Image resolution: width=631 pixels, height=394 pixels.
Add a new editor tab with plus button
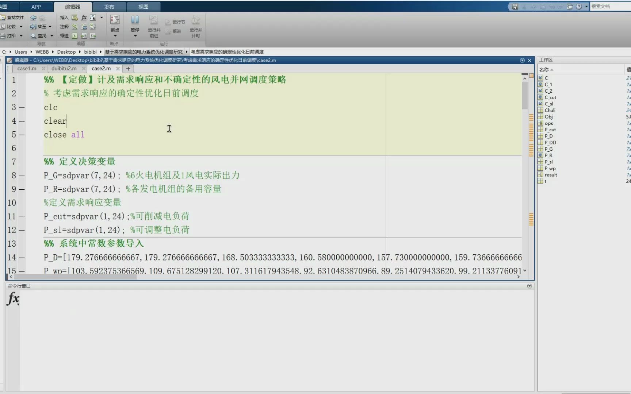tap(128, 69)
